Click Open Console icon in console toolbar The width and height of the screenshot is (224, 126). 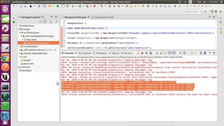(x=192, y=53)
